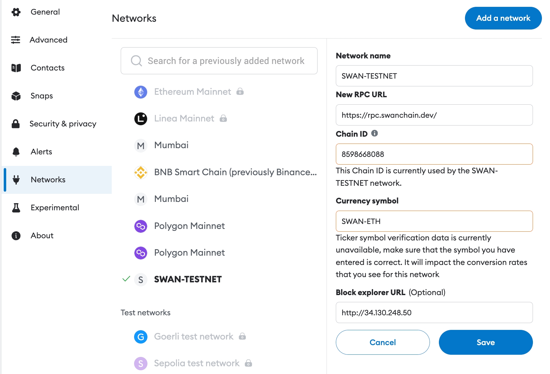Focus the Currency symbol input field

434,221
